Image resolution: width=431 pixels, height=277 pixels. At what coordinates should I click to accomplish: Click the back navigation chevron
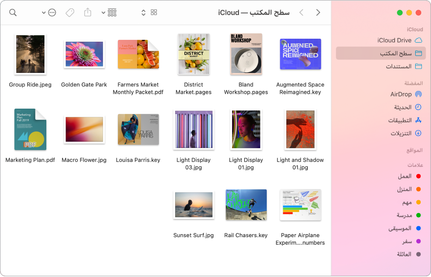pos(318,12)
